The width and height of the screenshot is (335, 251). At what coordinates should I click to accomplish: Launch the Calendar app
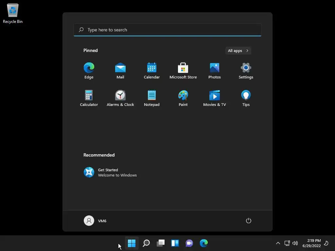152,71
